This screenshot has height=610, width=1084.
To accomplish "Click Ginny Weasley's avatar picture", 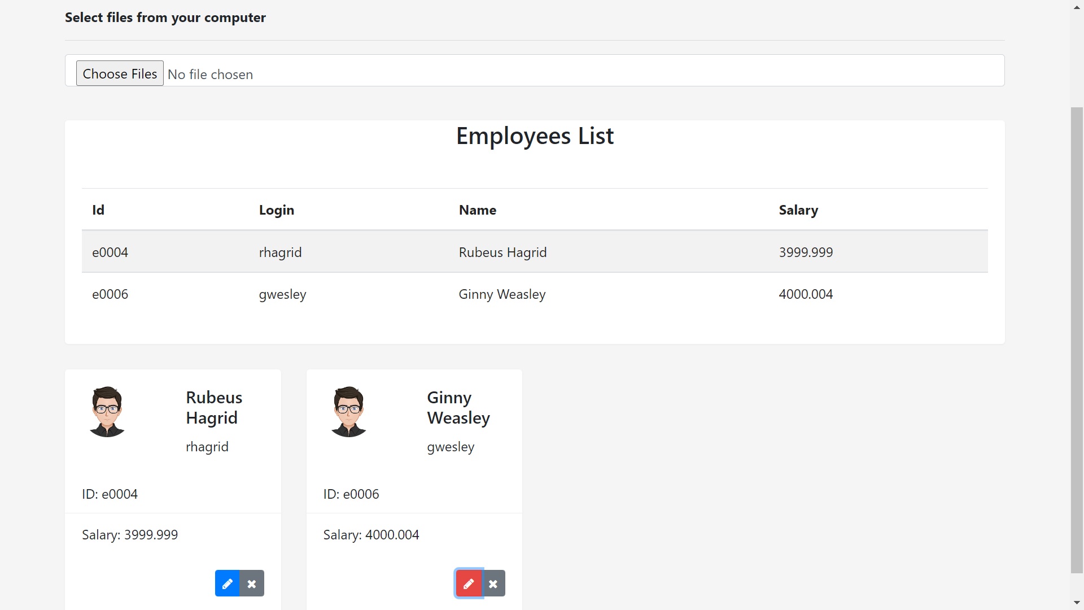I will click(348, 411).
